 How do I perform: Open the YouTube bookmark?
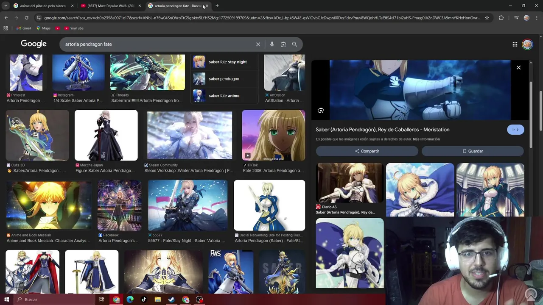point(74,28)
